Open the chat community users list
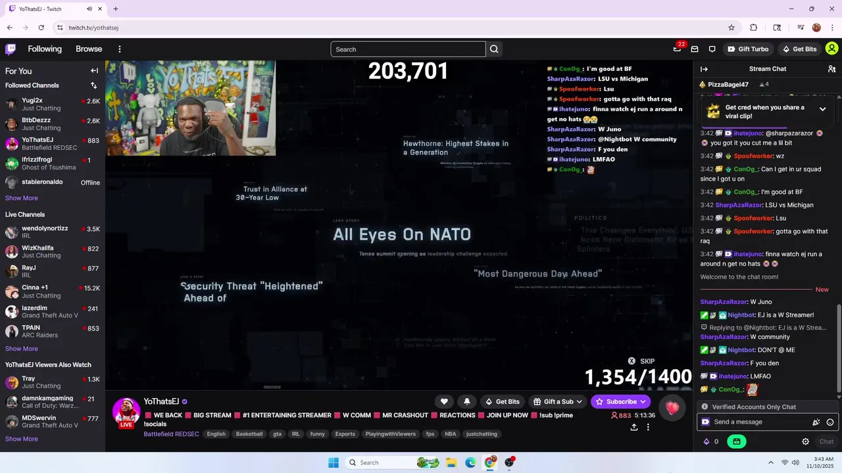This screenshot has height=473, width=842. (831, 69)
